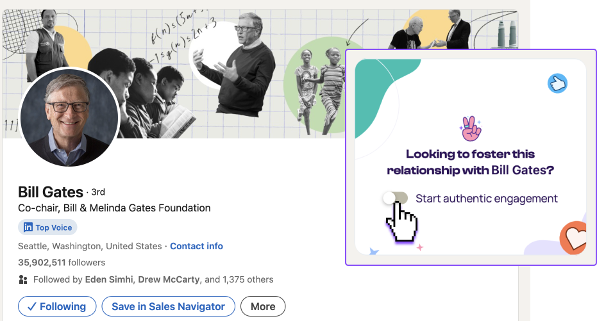Click the 'Start authentic engagement' label text
Image resolution: width=597 pixels, height=321 pixels.
click(x=487, y=199)
